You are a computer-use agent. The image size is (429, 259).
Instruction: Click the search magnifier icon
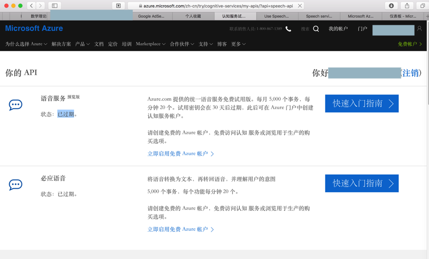tap(316, 29)
